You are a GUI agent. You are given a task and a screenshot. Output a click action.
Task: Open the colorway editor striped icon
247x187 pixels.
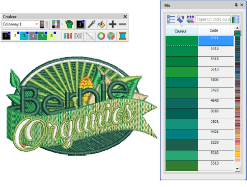(x=44, y=24)
